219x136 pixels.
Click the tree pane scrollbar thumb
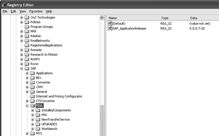coord(102,120)
